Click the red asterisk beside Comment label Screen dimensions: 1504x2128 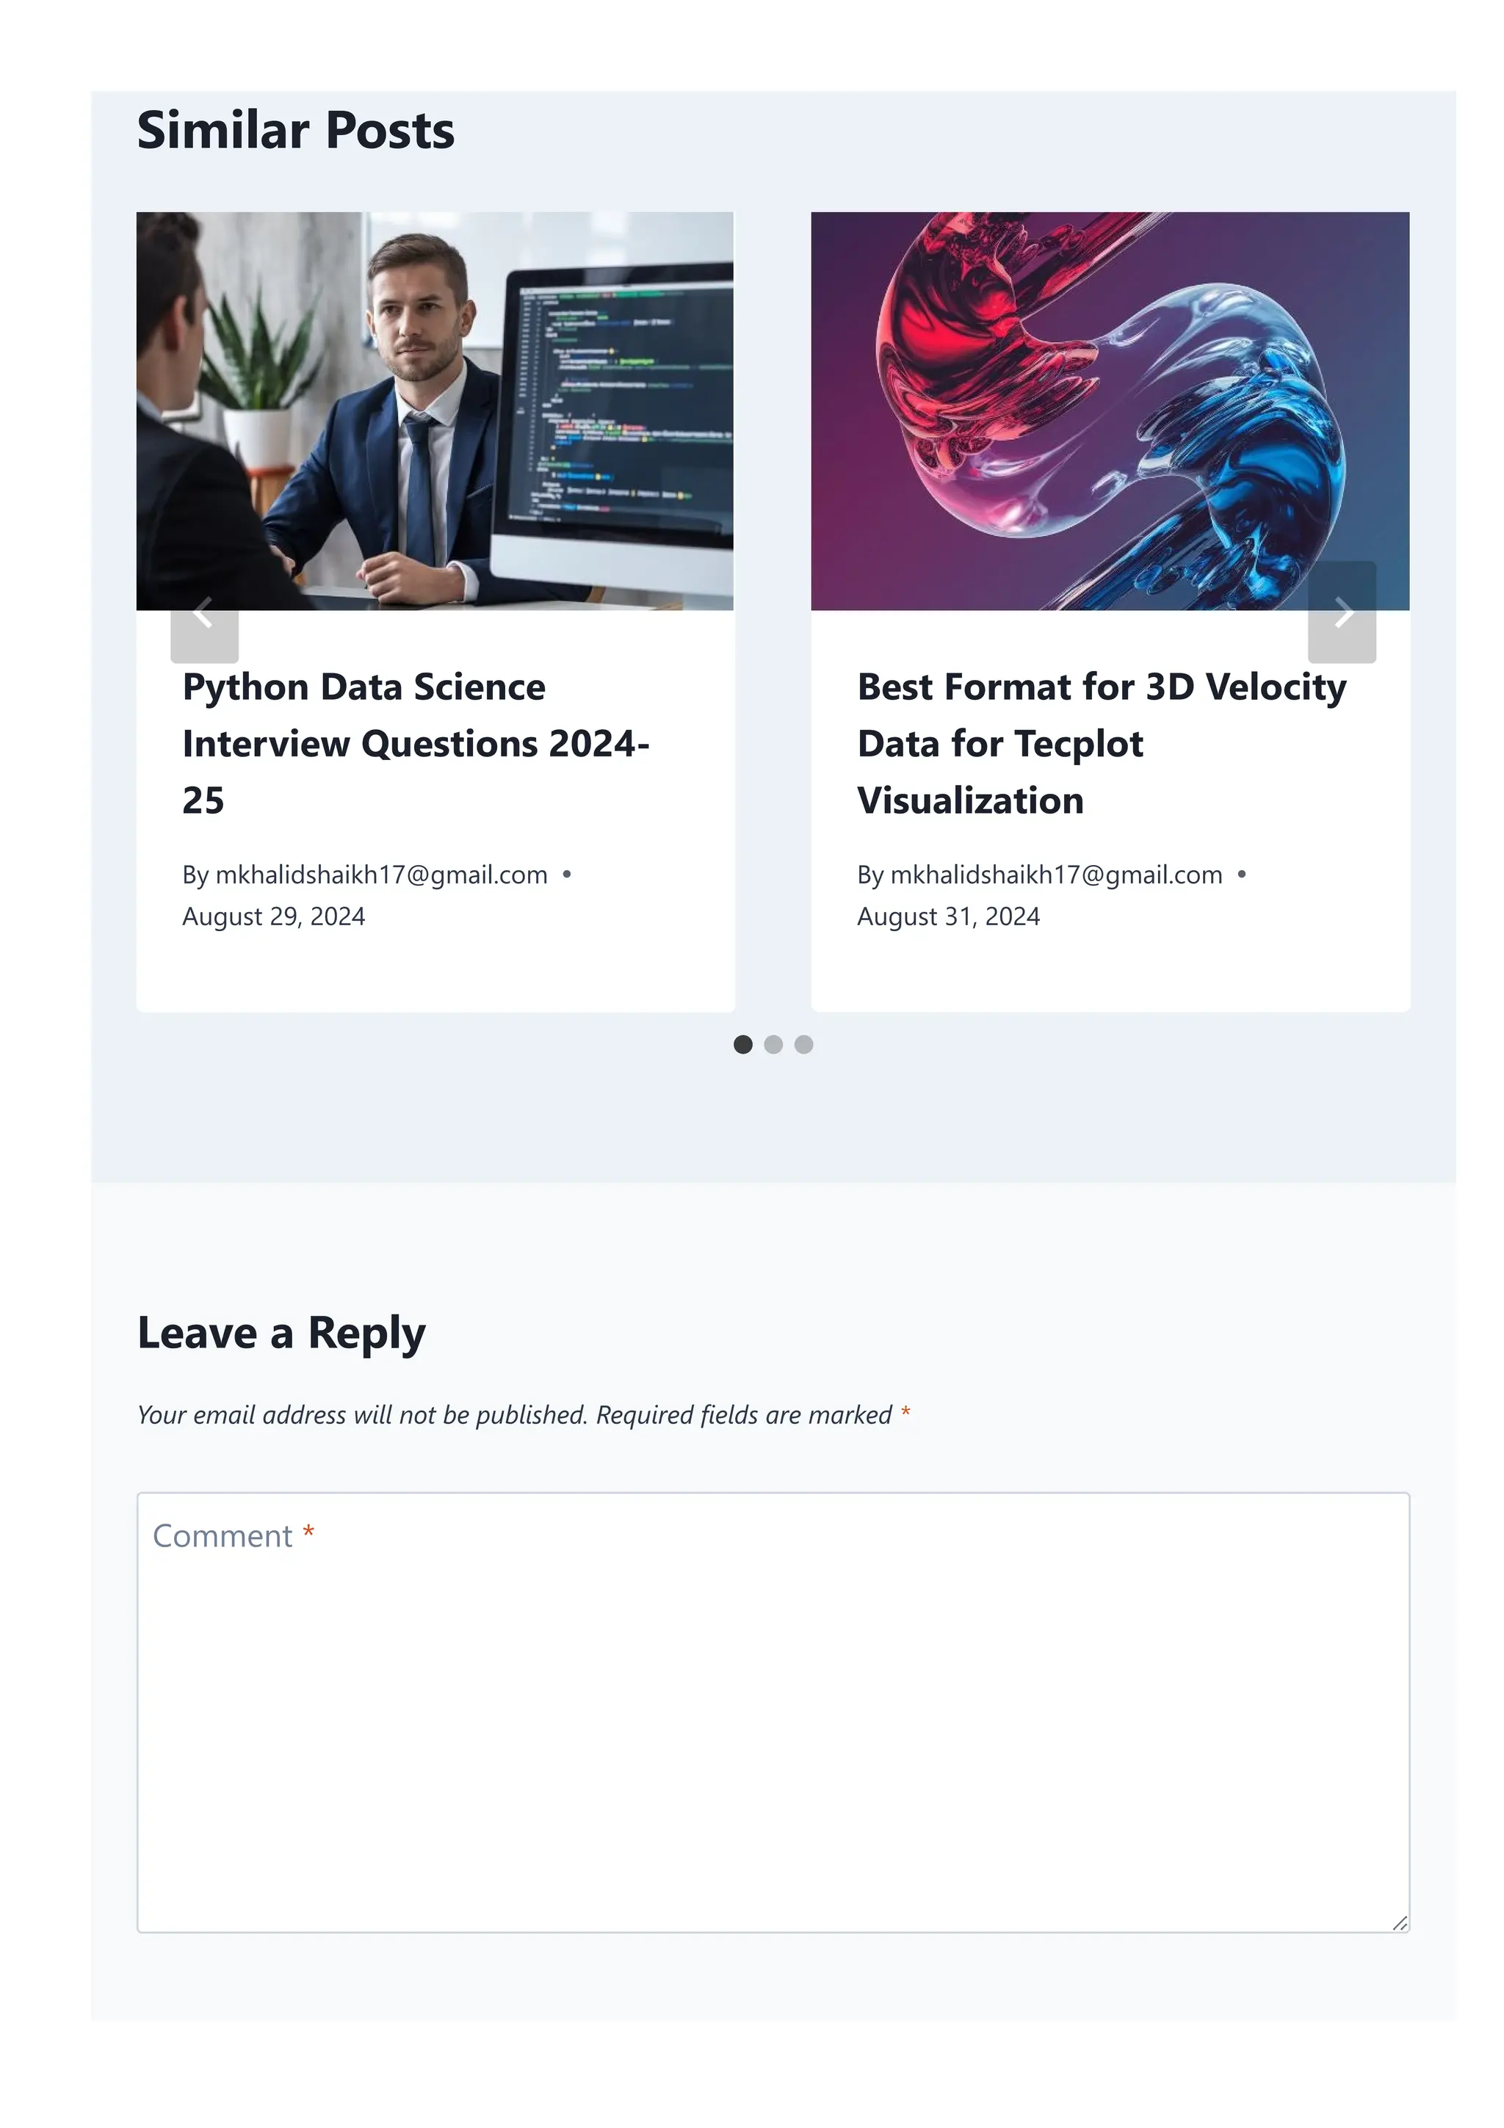[308, 1531]
